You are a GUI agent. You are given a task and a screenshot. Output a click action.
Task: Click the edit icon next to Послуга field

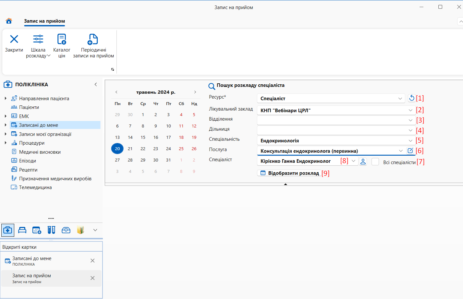(410, 150)
